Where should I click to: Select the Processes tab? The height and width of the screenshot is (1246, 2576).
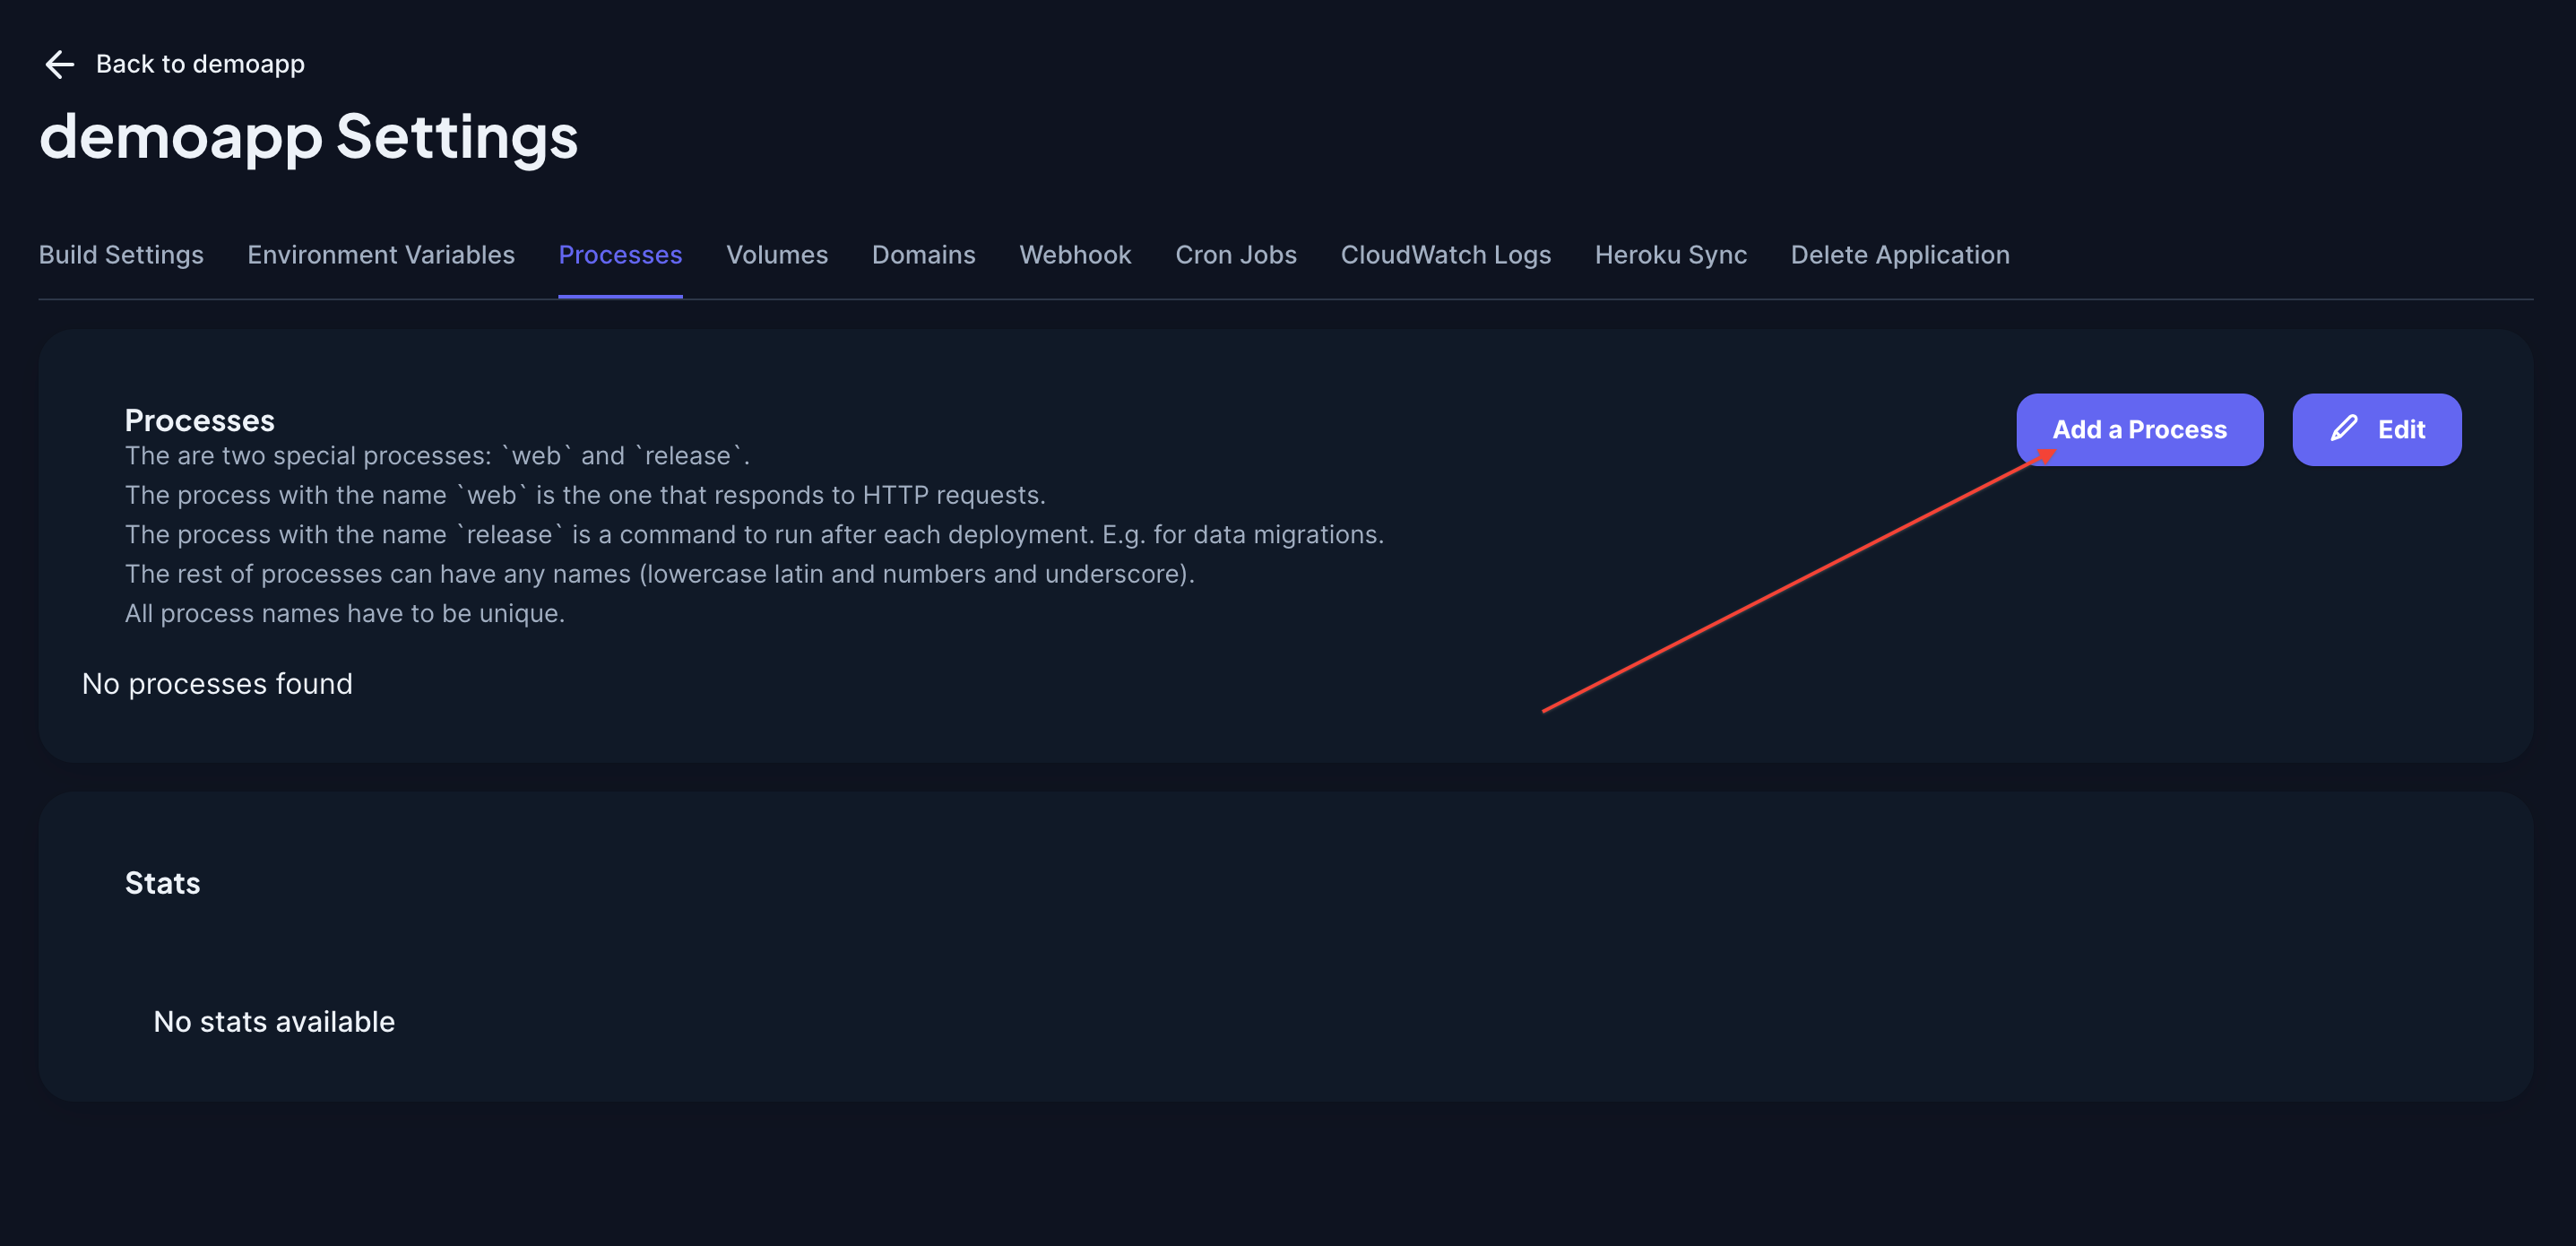click(620, 255)
